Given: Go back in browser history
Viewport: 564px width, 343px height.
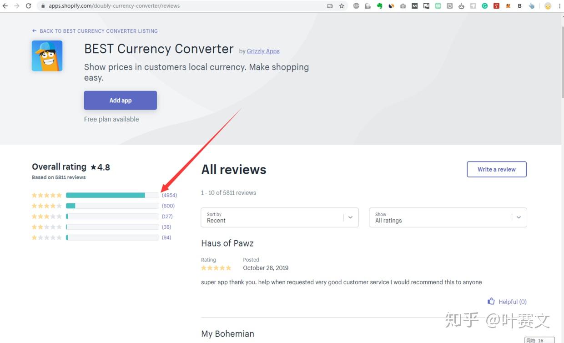Looking at the screenshot, I should pos(5,6).
